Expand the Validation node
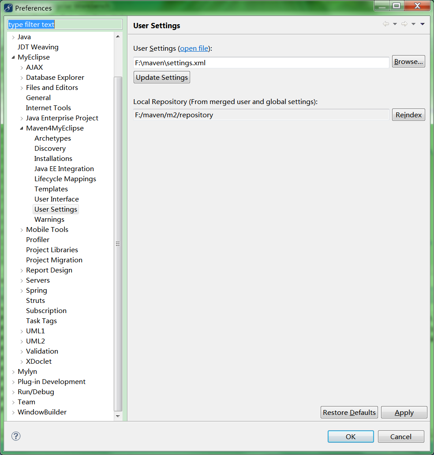Image resolution: width=434 pixels, height=455 pixels. [x=22, y=352]
